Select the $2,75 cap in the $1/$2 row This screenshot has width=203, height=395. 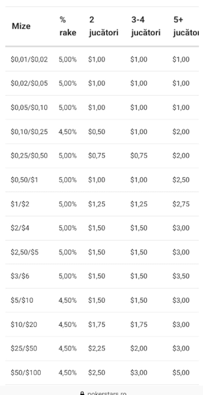tap(181, 204)
